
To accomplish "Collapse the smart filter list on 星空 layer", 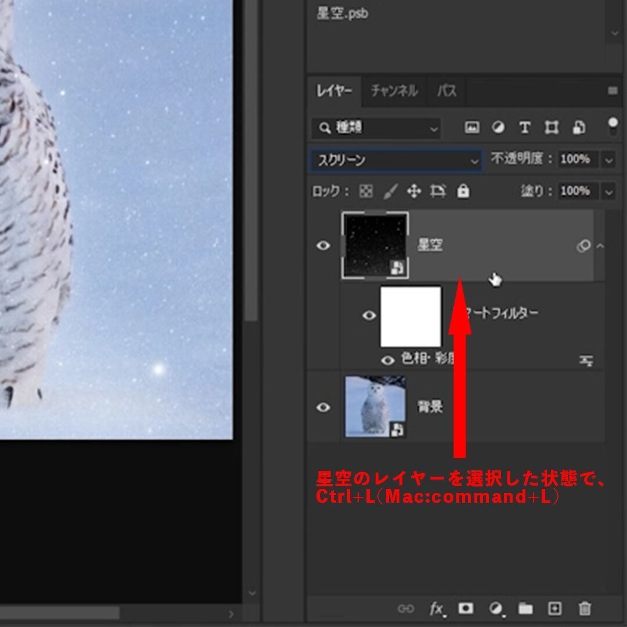I will click(600, 246).
